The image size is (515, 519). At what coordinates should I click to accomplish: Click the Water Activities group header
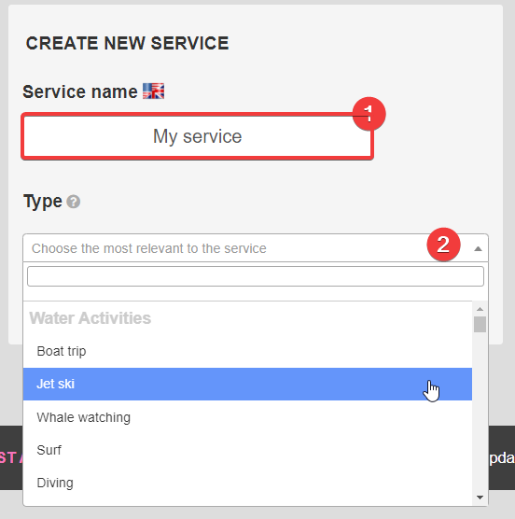(90, 318)
